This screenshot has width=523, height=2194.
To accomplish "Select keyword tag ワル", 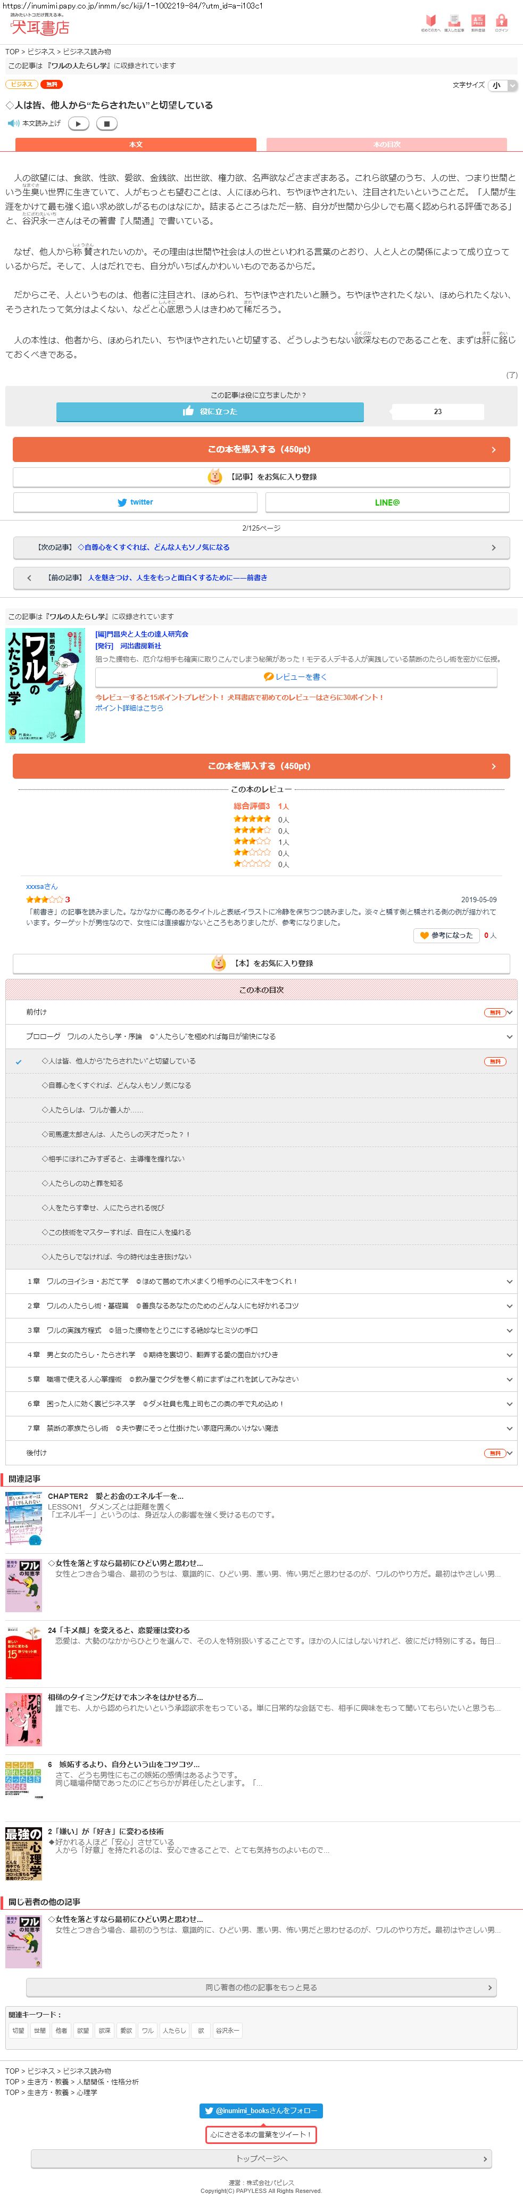I will tap(147, 2031).
